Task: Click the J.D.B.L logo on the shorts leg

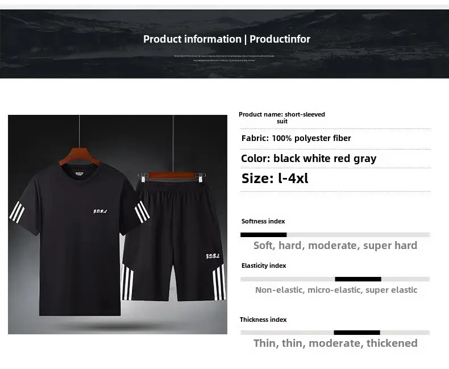Action: tap(213, 256)
